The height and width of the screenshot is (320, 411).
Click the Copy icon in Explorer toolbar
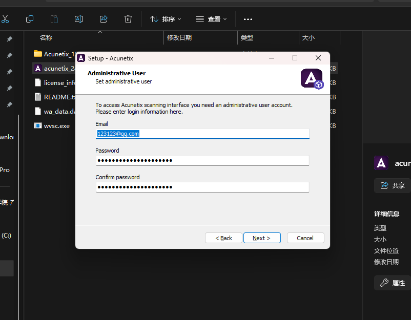[x=30, y=19]
